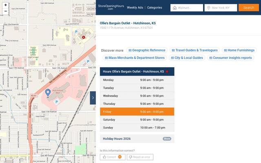261x163 pixels.
Task: Click the Correct thumbs-up button
Action: click(113, 157)
